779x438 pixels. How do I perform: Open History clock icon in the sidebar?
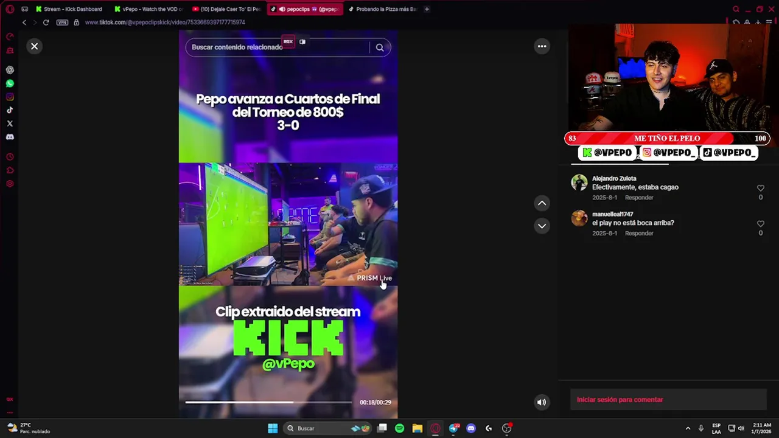tap(10, 157)
